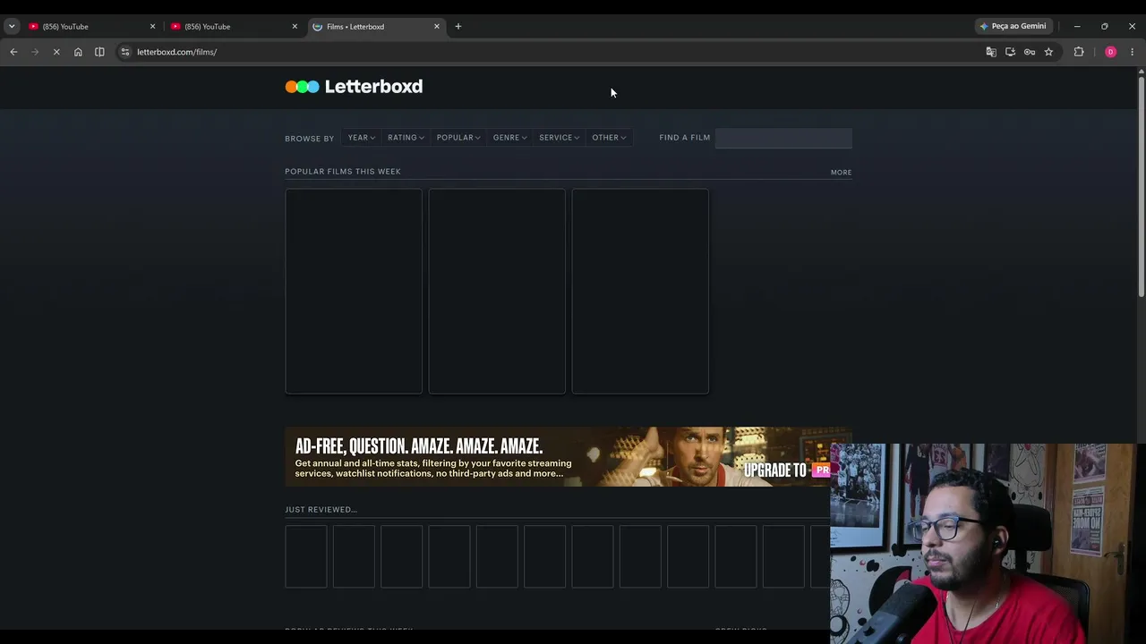Open the browser home page
Image resolution: width=1146 pixels, height=644 pixels.
point(78,52)
